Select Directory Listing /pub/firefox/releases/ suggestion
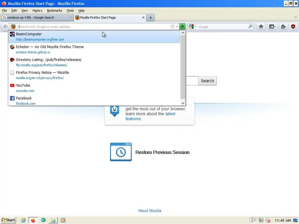 [94, 62]
